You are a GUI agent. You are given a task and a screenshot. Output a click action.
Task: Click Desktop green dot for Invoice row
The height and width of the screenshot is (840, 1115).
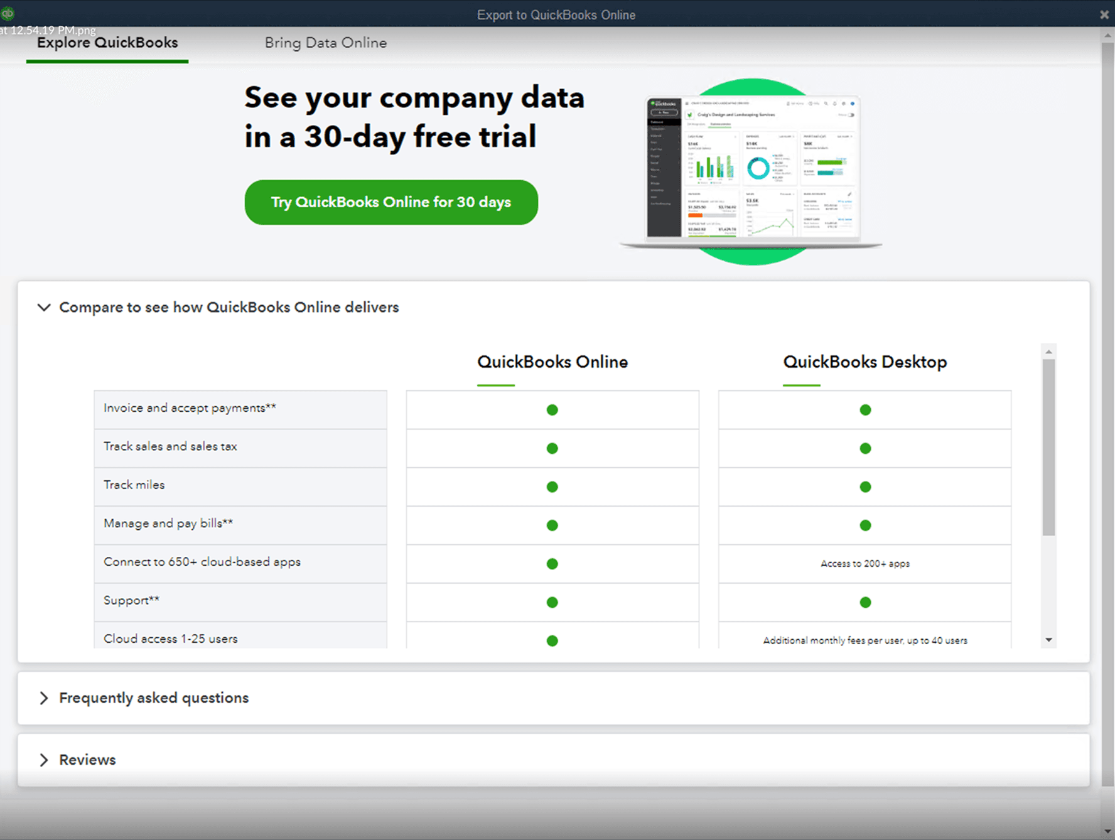coord(865,410)
